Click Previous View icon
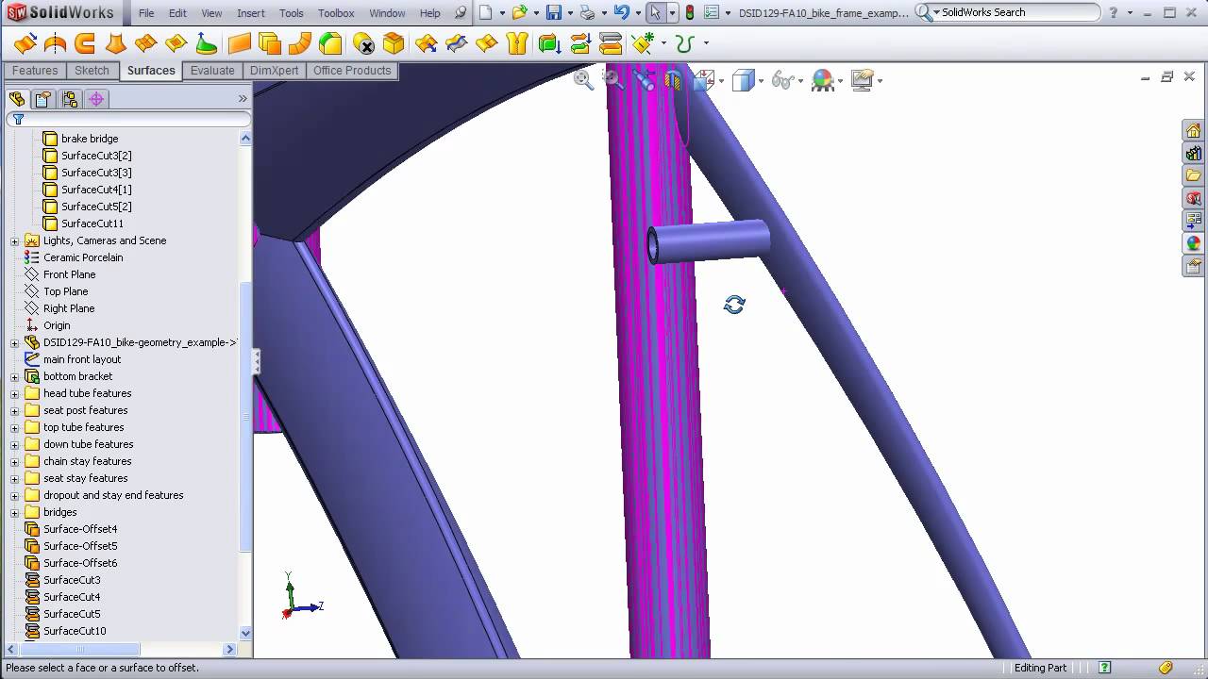Viewport: 1208px width, 679px height. point(645,80)
